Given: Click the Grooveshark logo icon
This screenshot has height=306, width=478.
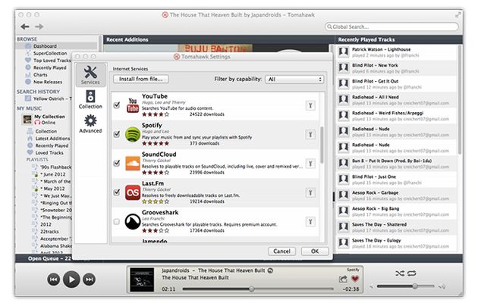Looking at the screenshot, I should [133, 221].
